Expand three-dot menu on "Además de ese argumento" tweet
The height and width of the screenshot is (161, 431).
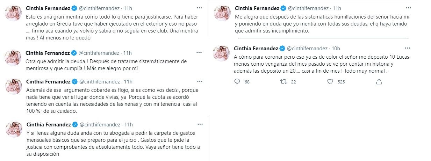(x=199, y=81)
